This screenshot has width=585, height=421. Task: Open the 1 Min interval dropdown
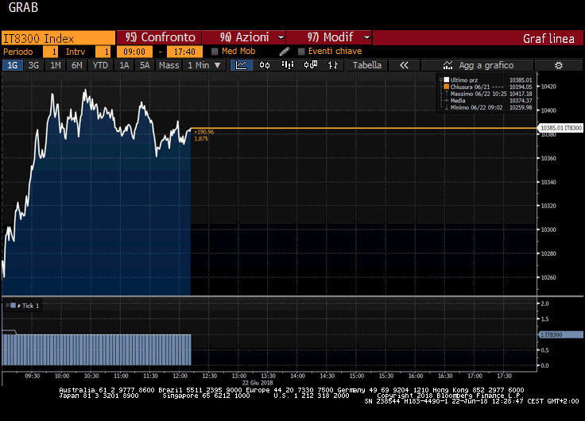coord(204,65)
